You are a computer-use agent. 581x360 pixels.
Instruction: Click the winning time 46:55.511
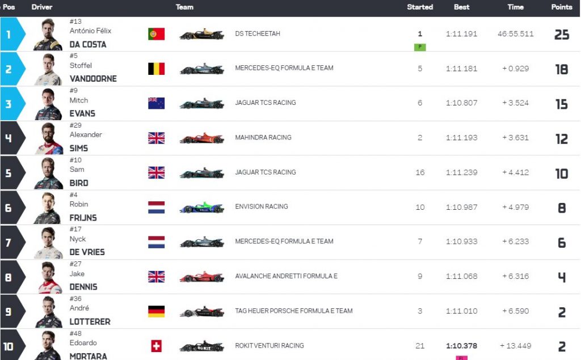tap(515, 34)
